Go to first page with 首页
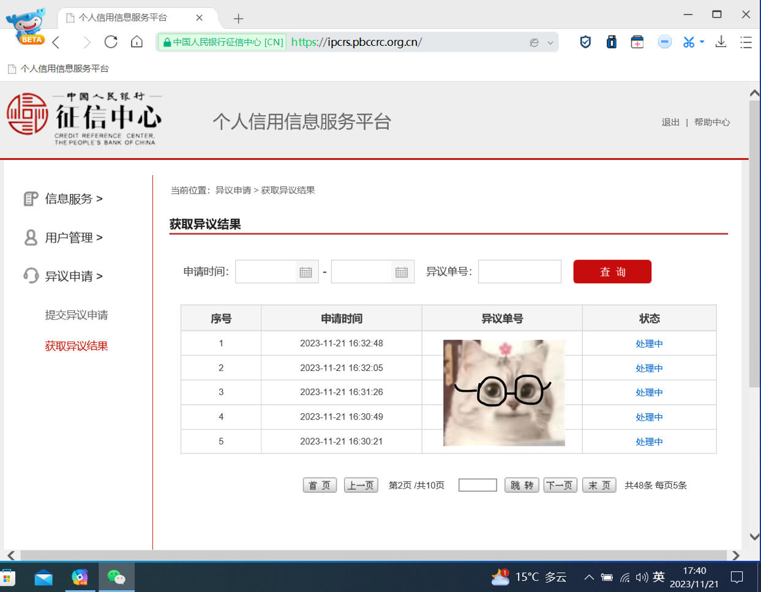The width and height of the screenshot is (761, 592). [x=320, y=485]
